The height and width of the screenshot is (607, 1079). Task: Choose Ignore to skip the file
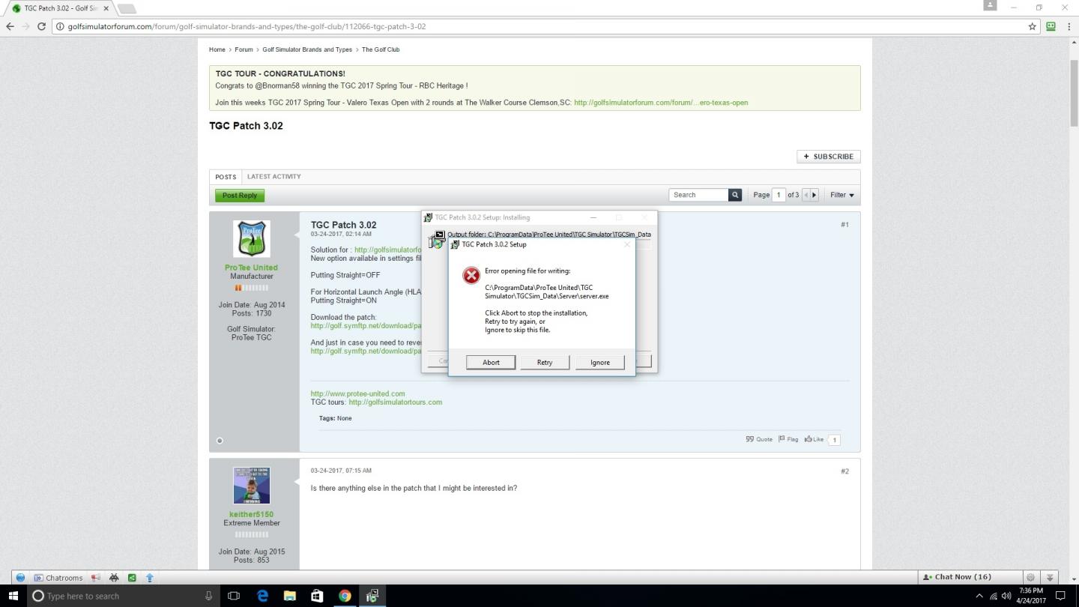pos(600,362)
